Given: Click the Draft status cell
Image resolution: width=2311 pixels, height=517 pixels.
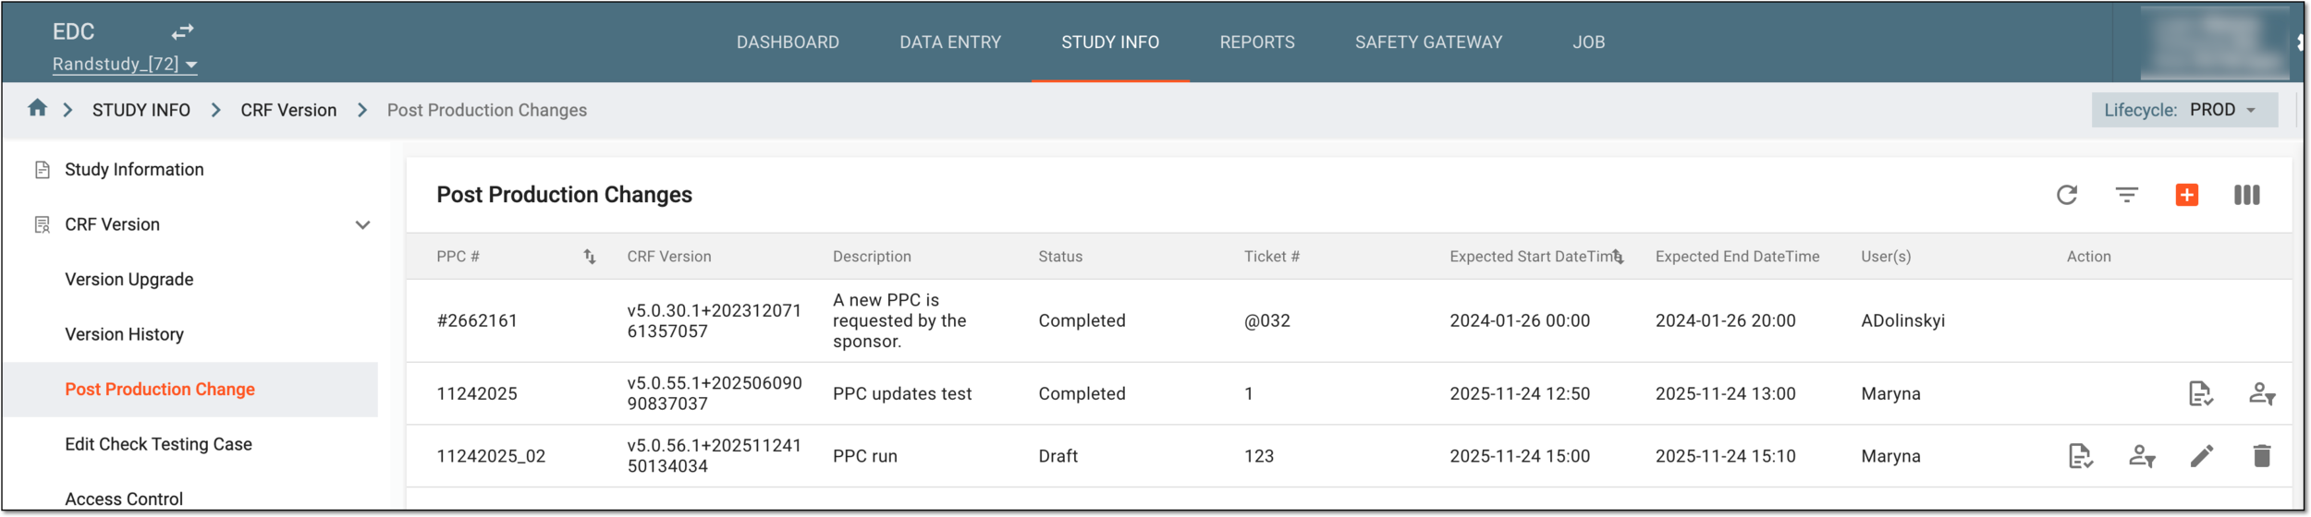Looking at the screenshot, I should tap(1058, 457).
